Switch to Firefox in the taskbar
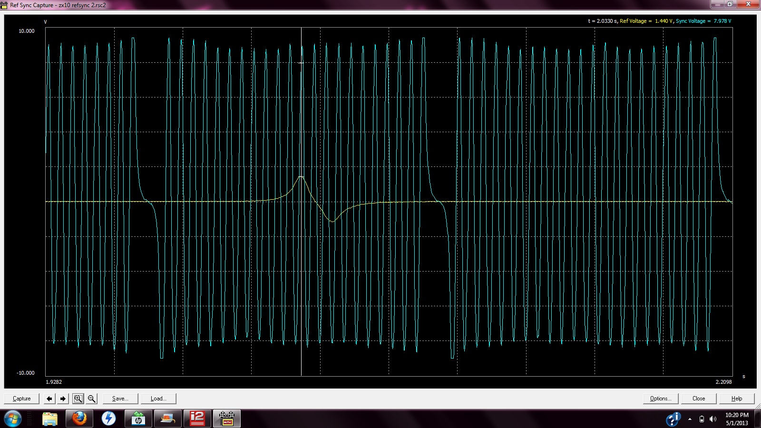 click(x=79, y=418)
